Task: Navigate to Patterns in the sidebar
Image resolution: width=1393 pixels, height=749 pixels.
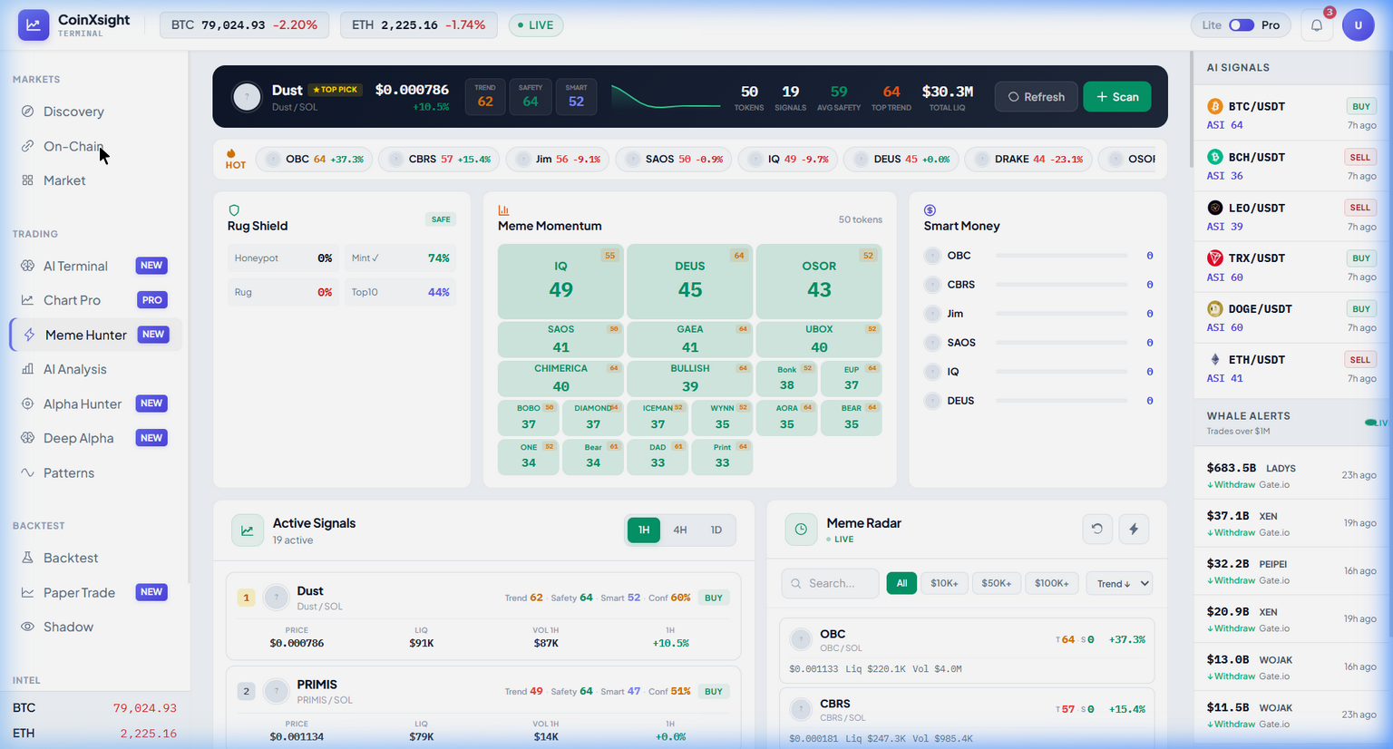Action: click(x=96, y=472)
